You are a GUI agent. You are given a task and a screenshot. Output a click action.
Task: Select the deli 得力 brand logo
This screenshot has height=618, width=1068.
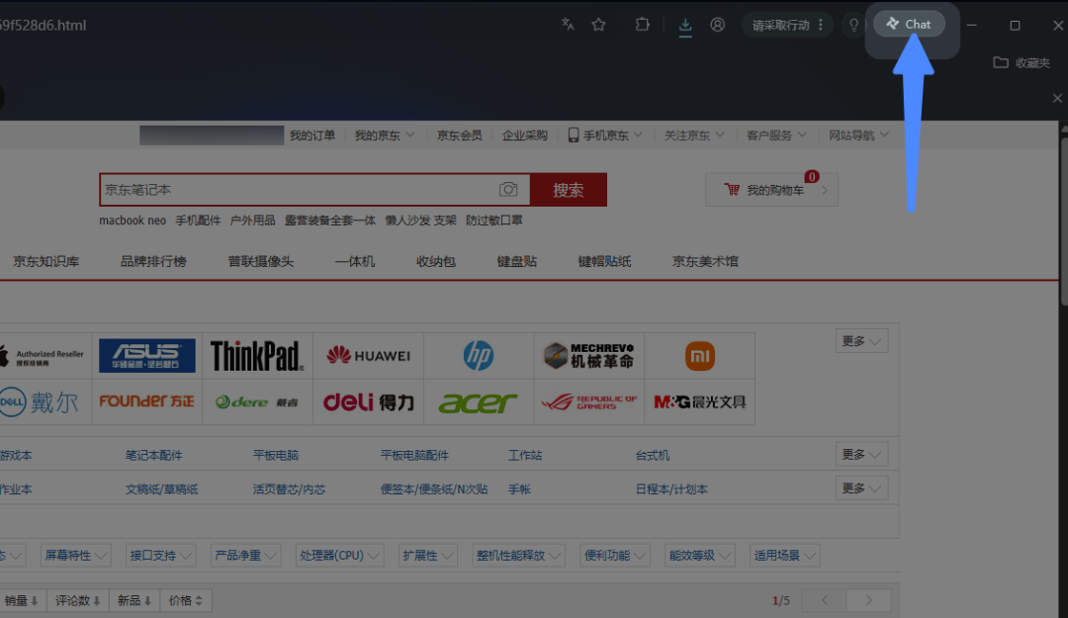368,402
